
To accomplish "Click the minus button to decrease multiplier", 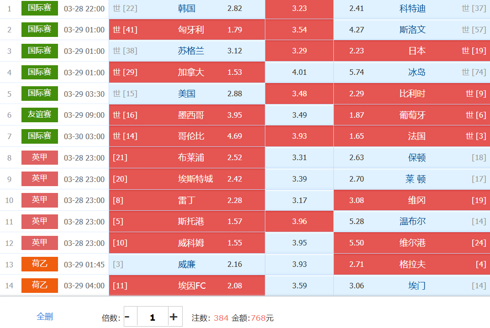I will (x=127, y=317).
